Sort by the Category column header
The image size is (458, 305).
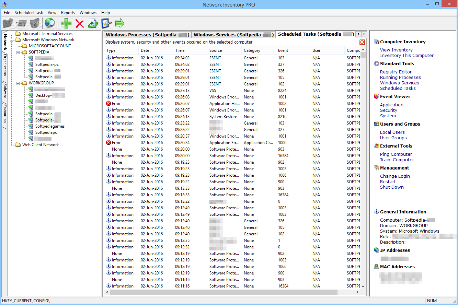[x=259, y=50]
